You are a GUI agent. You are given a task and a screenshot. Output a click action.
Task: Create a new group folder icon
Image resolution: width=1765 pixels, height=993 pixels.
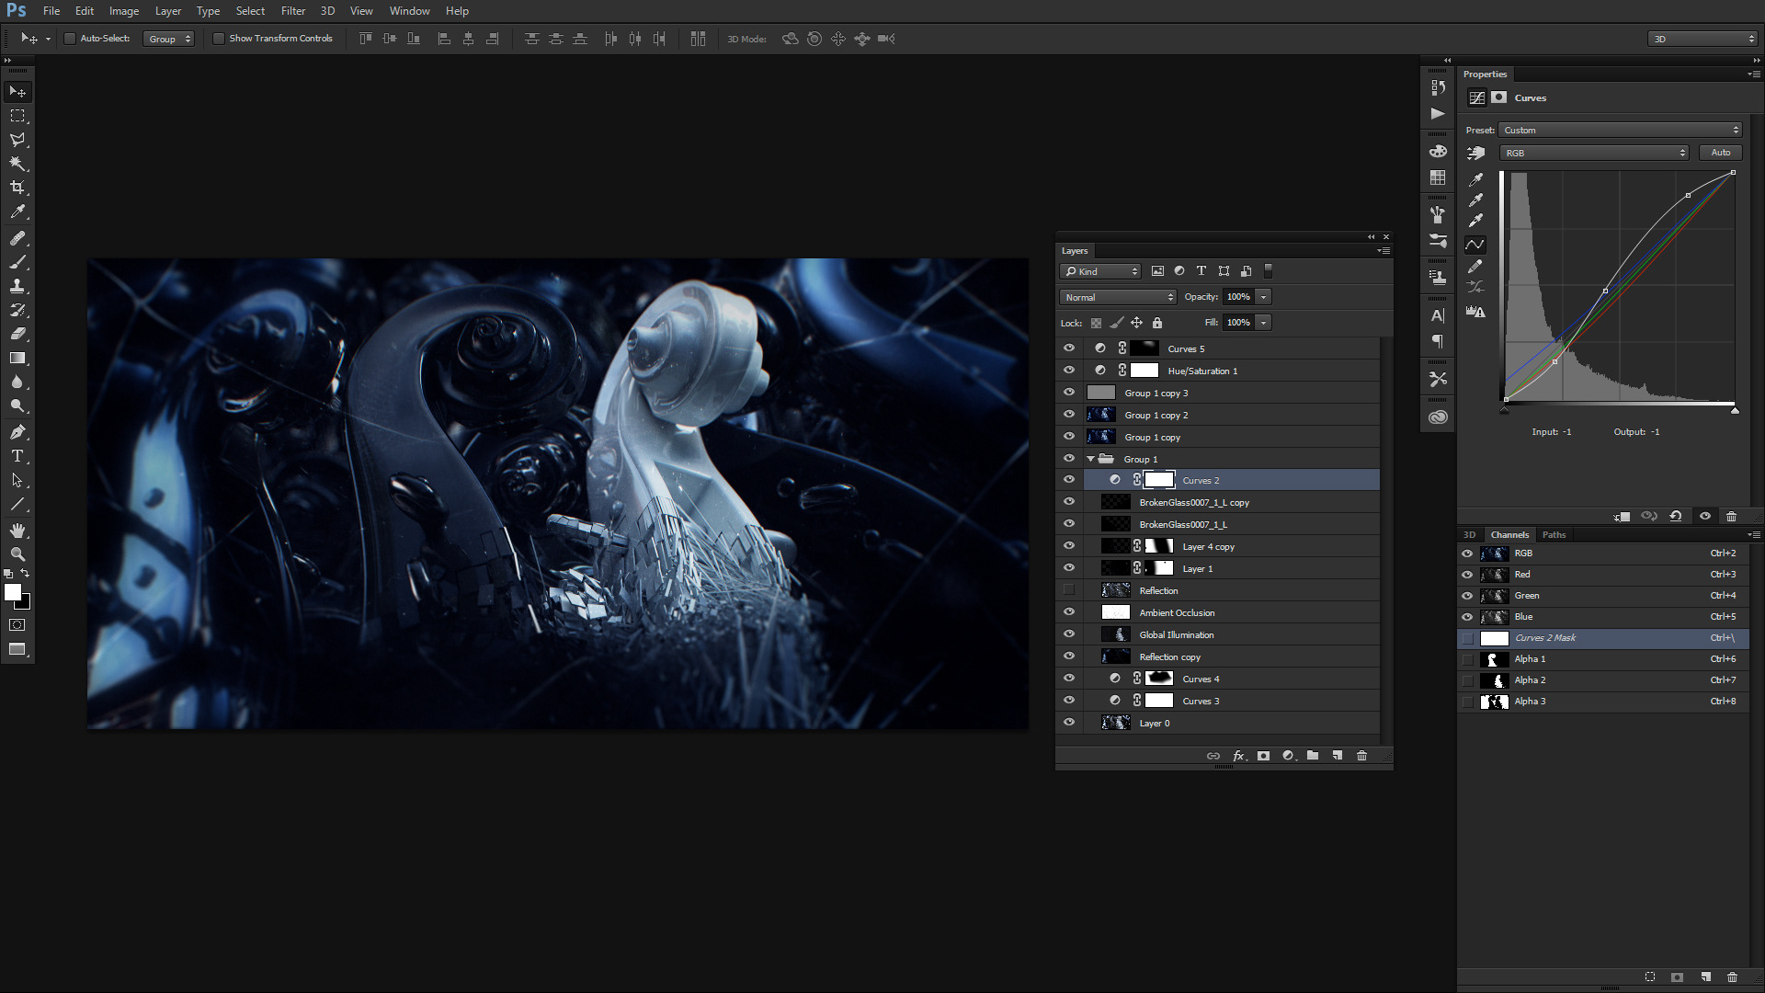click(1313, 756)
